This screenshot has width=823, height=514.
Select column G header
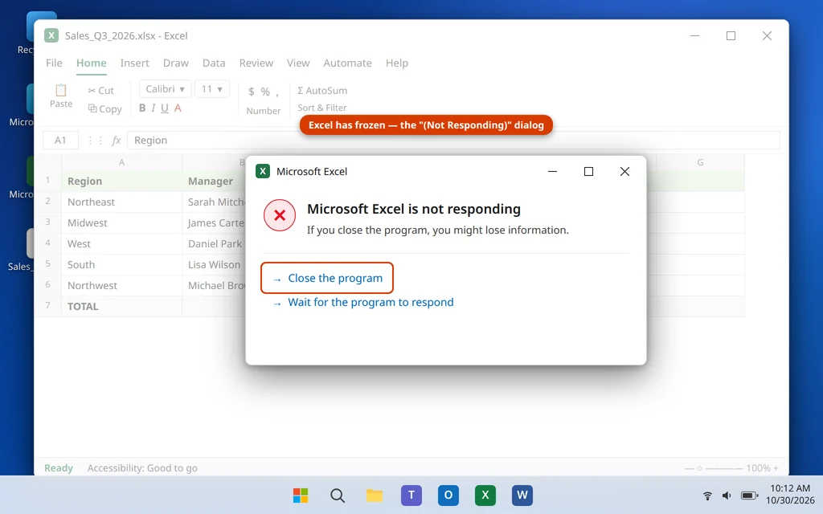(x=700, y=162)
